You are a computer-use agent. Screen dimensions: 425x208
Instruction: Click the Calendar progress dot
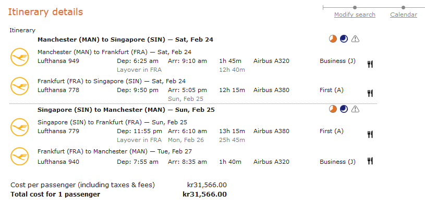click(x=404, y=7)
